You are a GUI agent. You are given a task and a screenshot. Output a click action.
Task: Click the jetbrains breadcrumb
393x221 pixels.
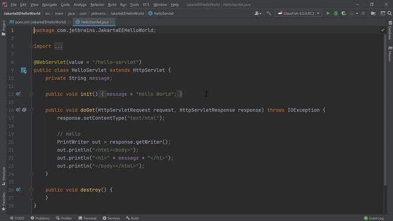(x=98, y=14)
